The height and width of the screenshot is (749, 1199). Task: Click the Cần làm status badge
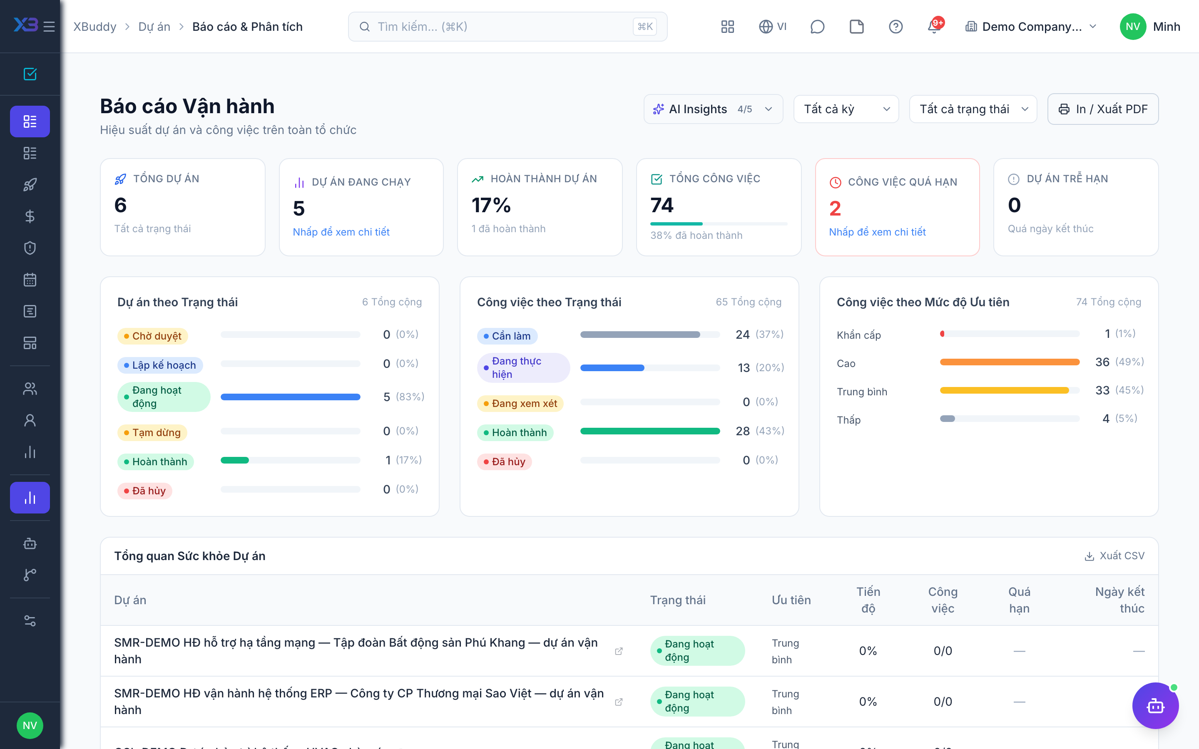tap(507, 336)
